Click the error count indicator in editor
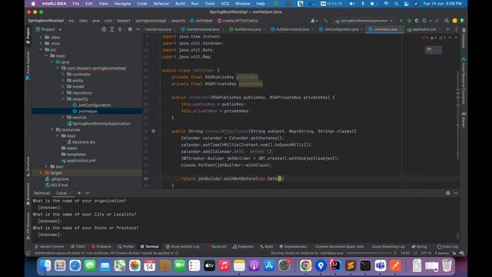This screenshot has height=277, width=492. [424, 38]
